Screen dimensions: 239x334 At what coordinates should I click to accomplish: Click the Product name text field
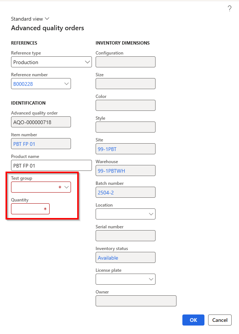pos(51,166)
